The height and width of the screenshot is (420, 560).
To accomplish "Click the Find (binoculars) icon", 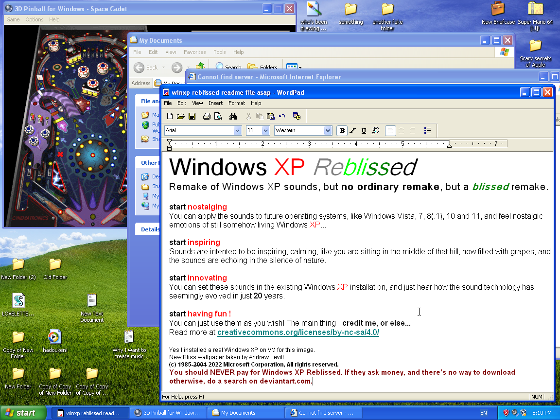I will tap(232, 116).
